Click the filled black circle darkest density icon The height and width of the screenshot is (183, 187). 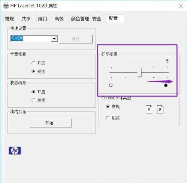(166, 85)
